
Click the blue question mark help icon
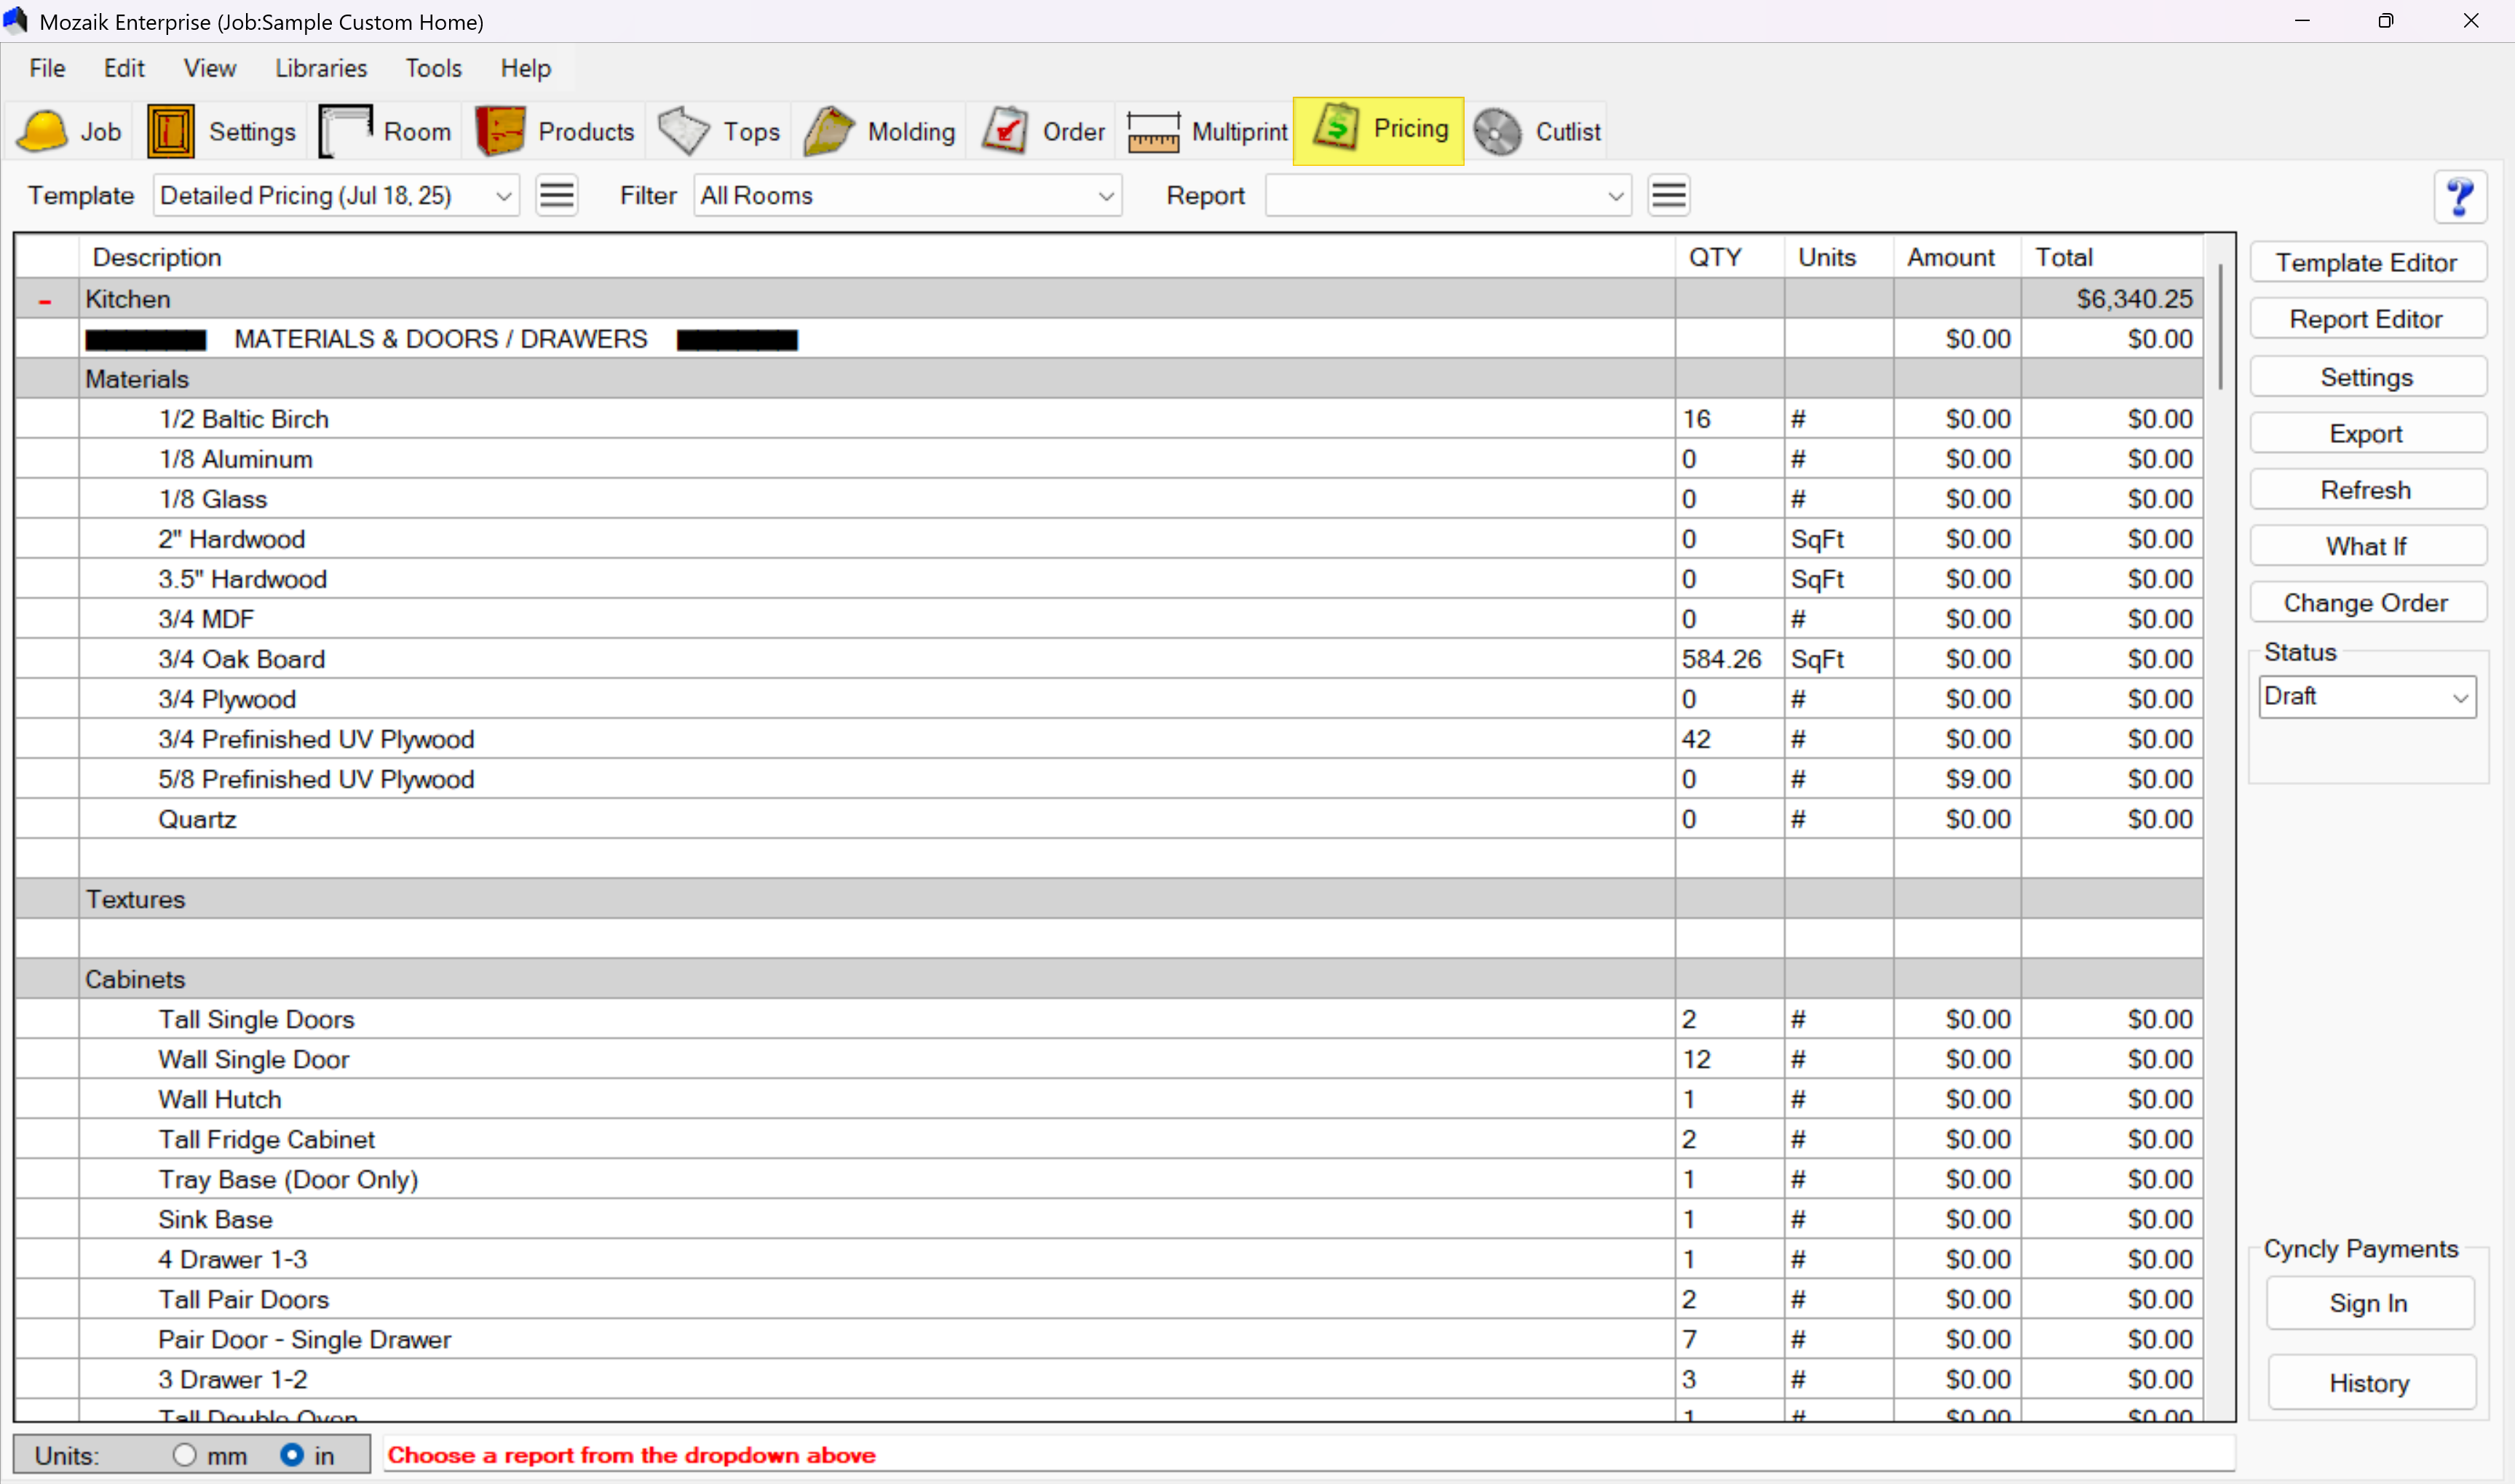pyautogui.click(x=2460, y=196)
